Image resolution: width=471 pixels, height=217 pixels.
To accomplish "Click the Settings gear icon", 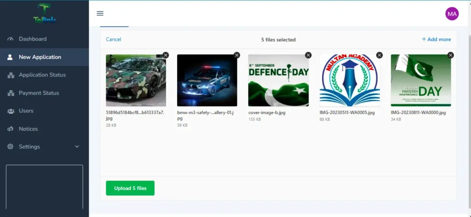I will click(x=11, y=147).
